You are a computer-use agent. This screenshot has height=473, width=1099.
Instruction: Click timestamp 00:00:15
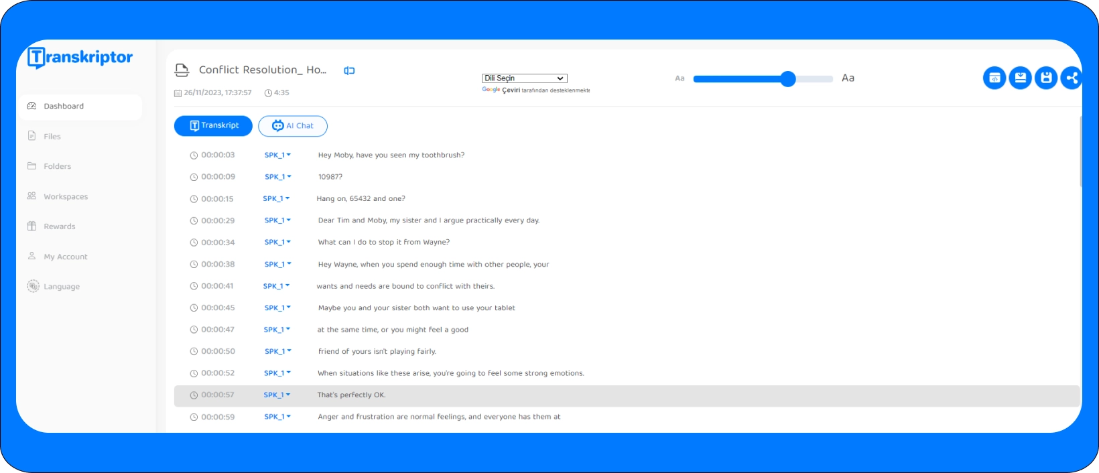[x=212, y=198]
